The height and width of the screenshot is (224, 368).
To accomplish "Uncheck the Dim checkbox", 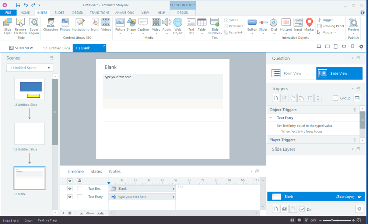I will [x=302, y=209].
